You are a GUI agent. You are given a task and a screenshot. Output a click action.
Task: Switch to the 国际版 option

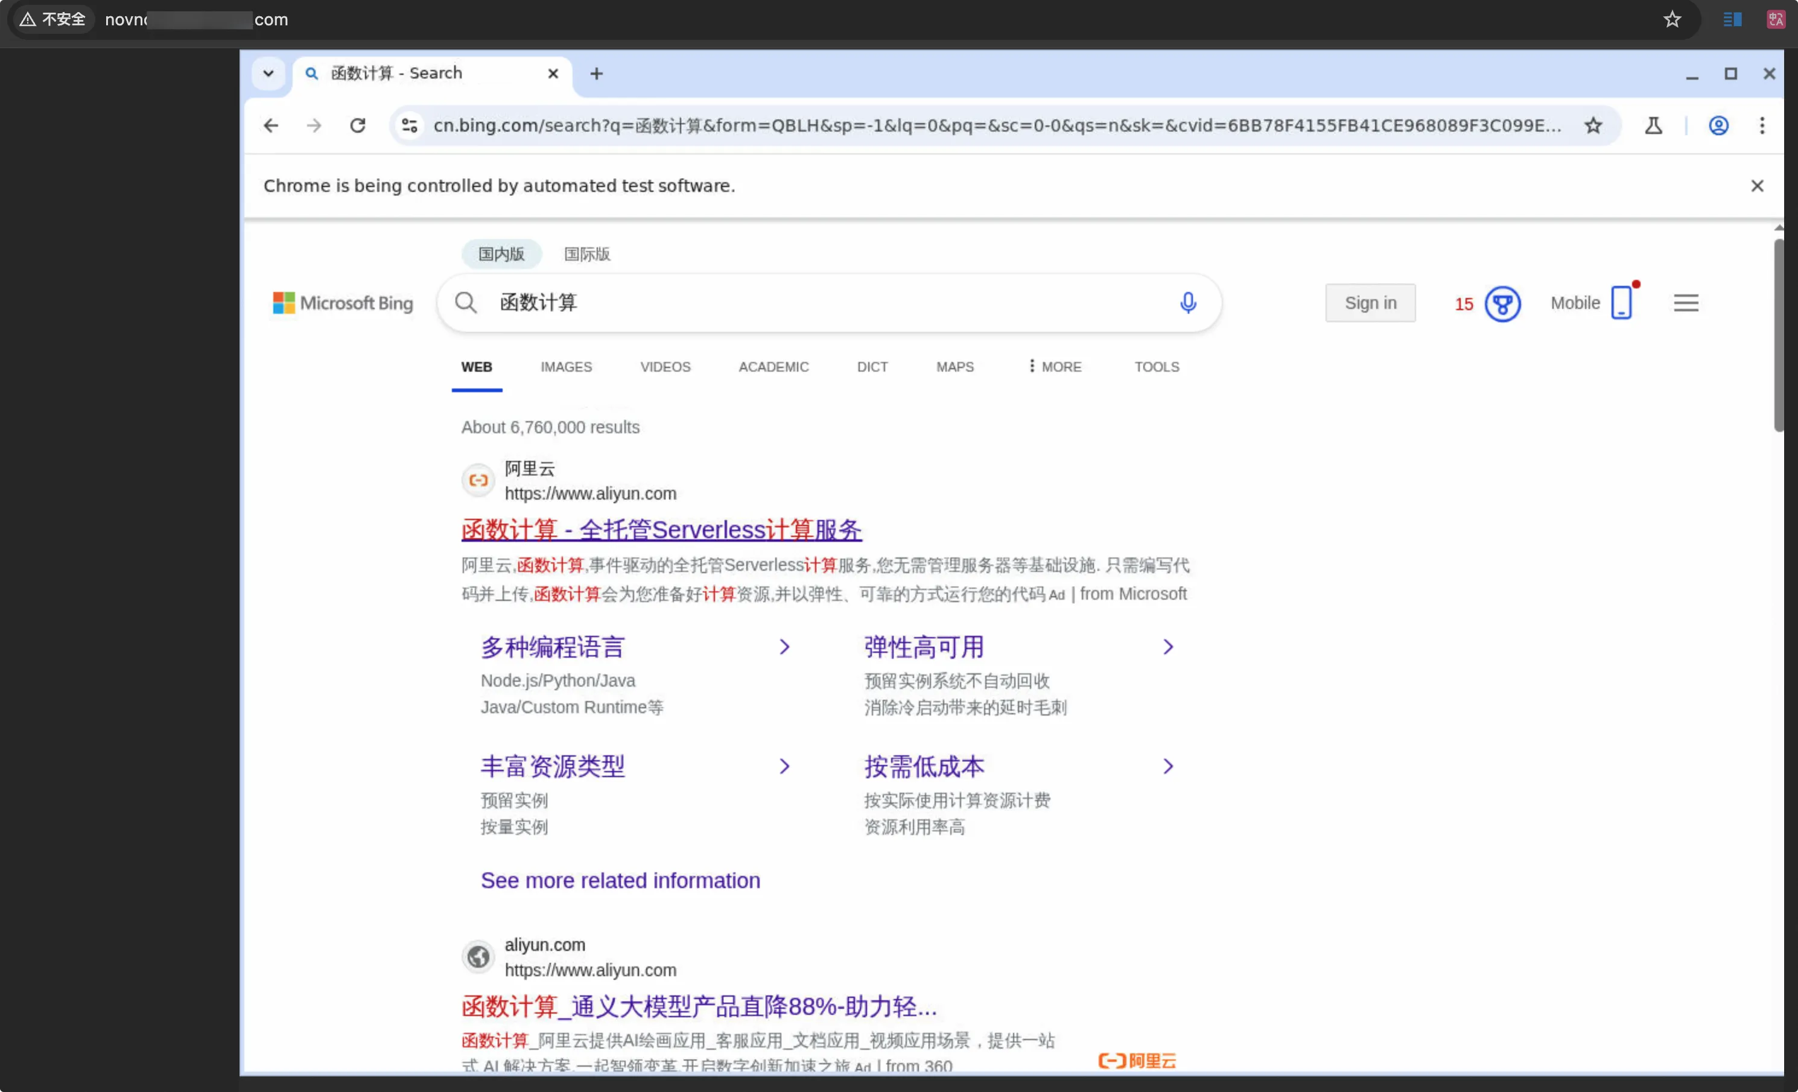(x=586, y=253)
